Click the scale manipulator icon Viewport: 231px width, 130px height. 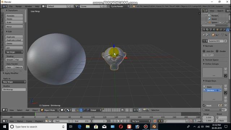pos(88,110)
